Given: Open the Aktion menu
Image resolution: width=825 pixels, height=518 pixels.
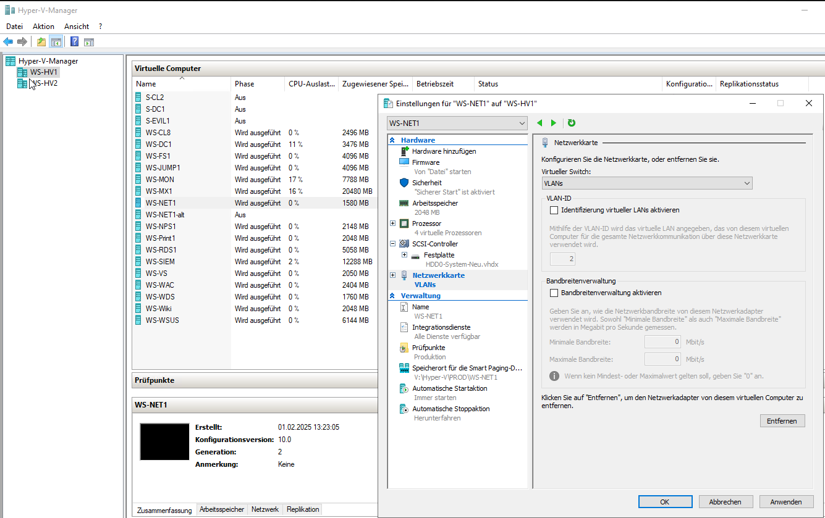Looking at the screenshot, I should pos(43,27).
